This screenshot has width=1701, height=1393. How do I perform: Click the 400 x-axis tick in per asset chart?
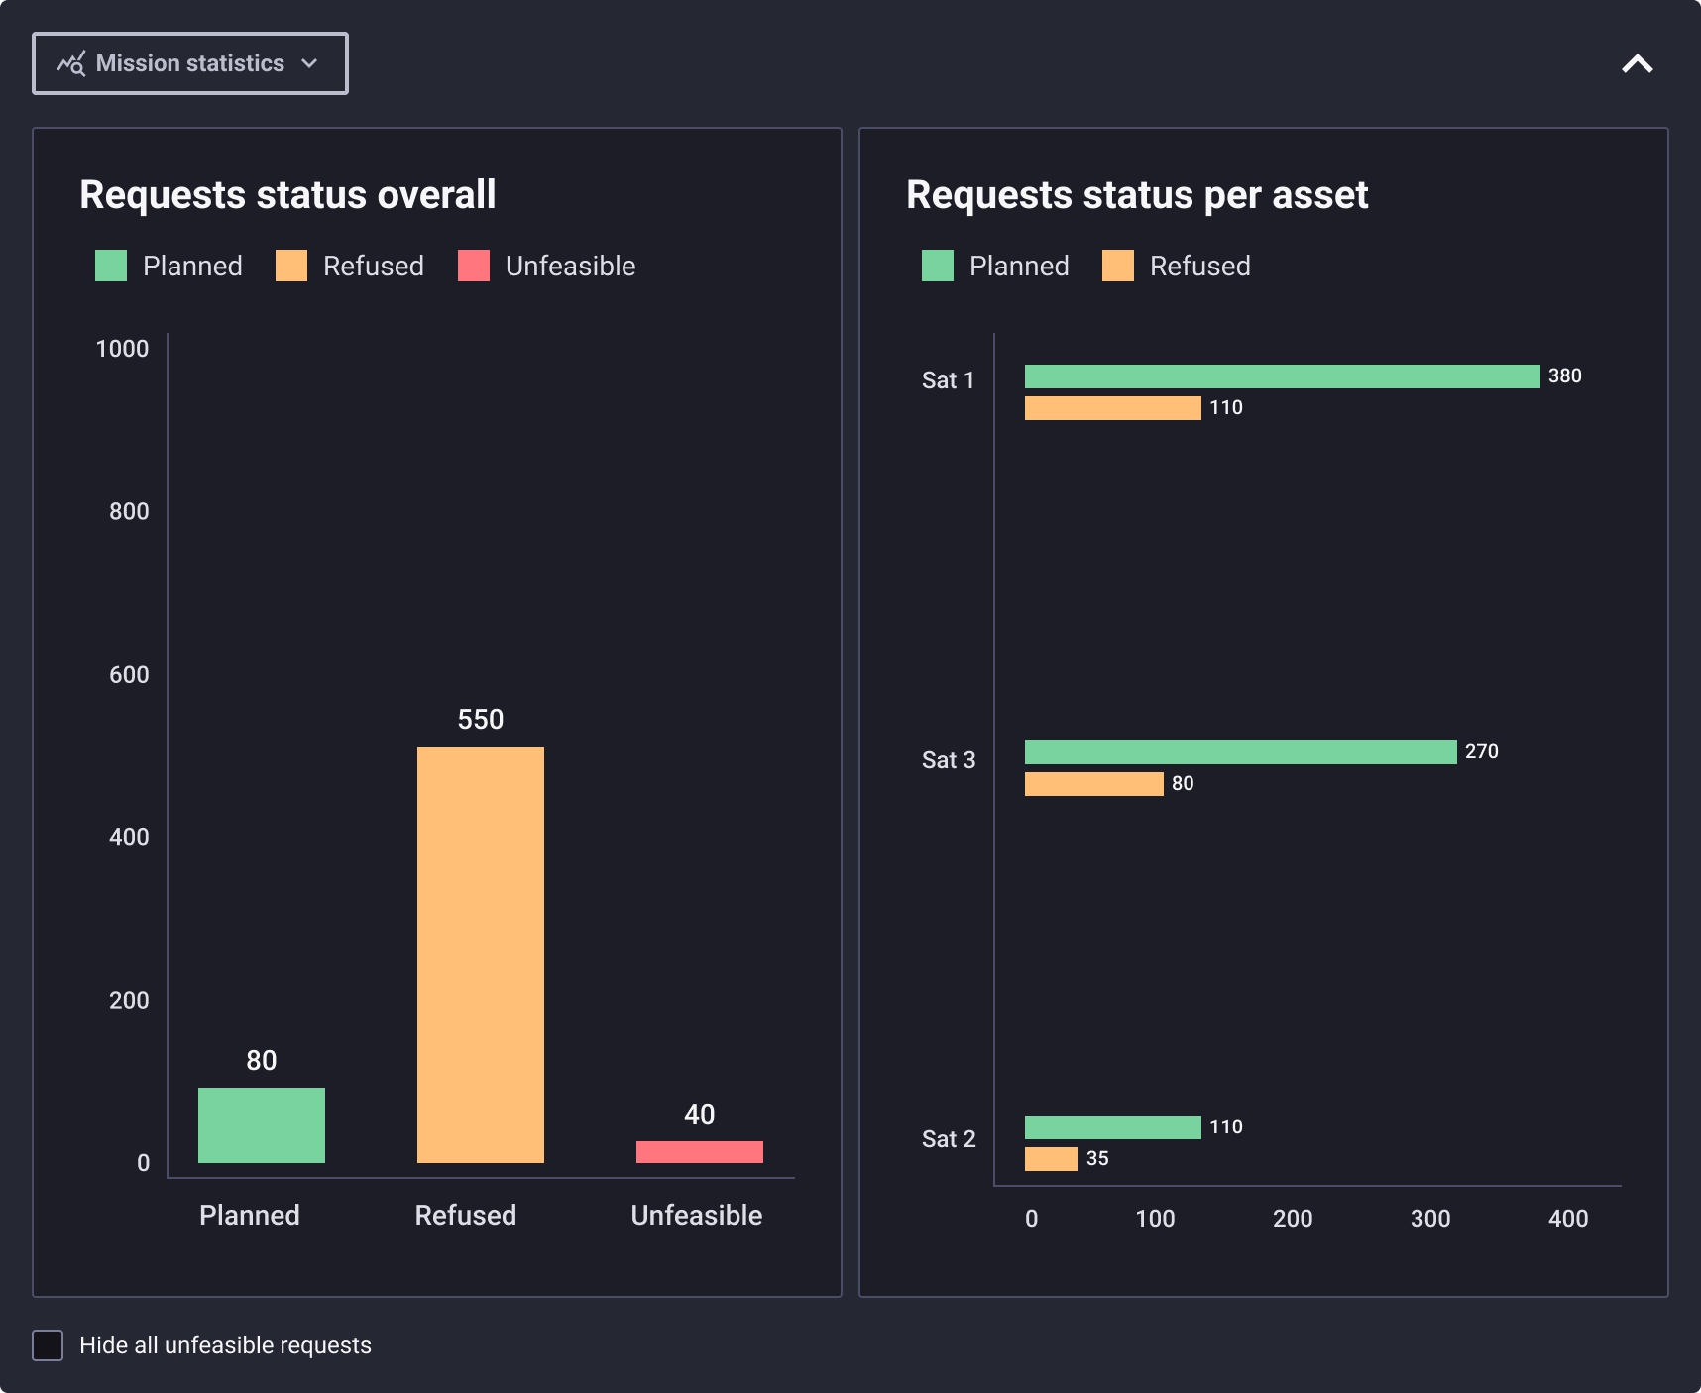point(1568,1219)
